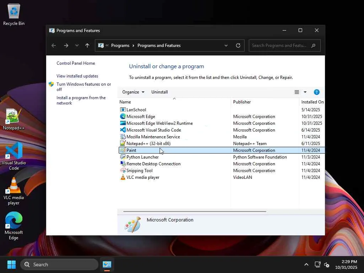Click publisher Python Software Foundation
This screenshot has height=273, width=364.
coord(260,157)
